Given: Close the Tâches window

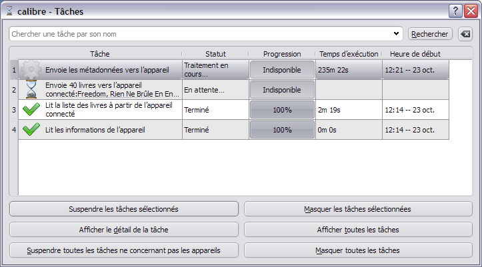Looking at the screenshot, I should click(470, 11).
